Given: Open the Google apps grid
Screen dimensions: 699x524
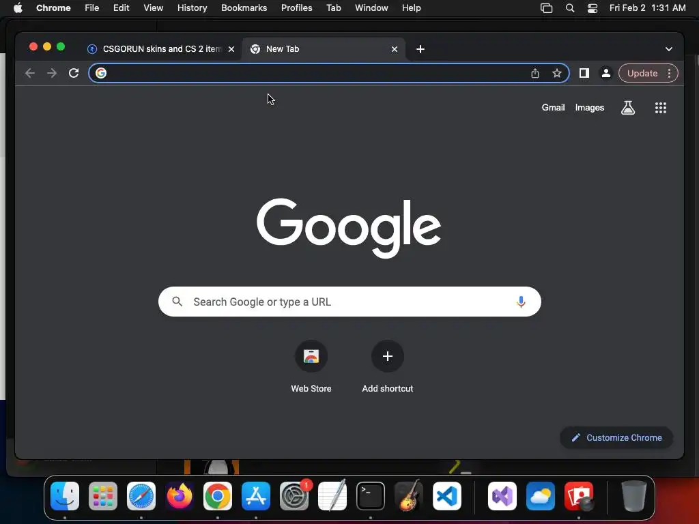Looking at the screenshot, I should point(661,107).
